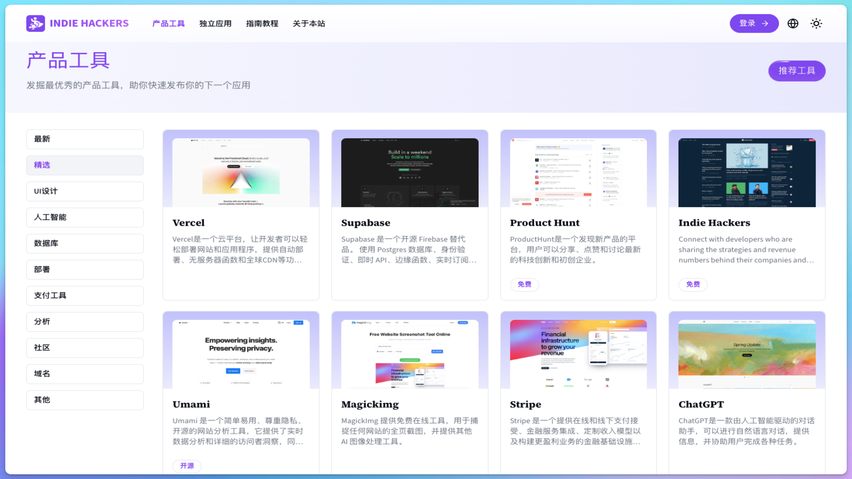Click the Indie Hackers logo icon

(36, 23)
